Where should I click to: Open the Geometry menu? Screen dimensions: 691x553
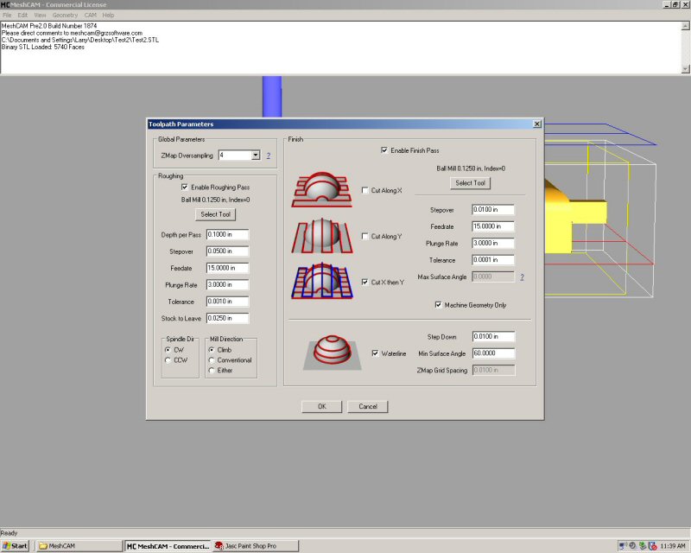coord(65,16)
